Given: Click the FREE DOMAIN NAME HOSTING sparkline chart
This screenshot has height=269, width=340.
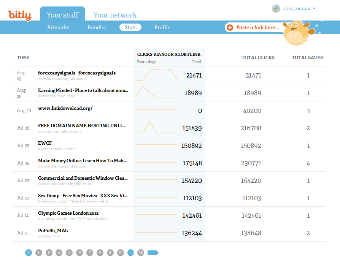Looking at the screenshot, I should 157,128.
